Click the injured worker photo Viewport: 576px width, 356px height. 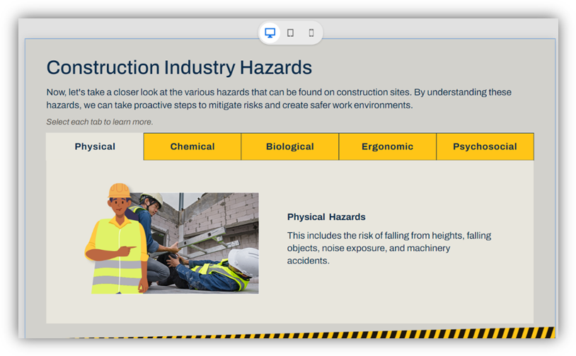[205, 241]
